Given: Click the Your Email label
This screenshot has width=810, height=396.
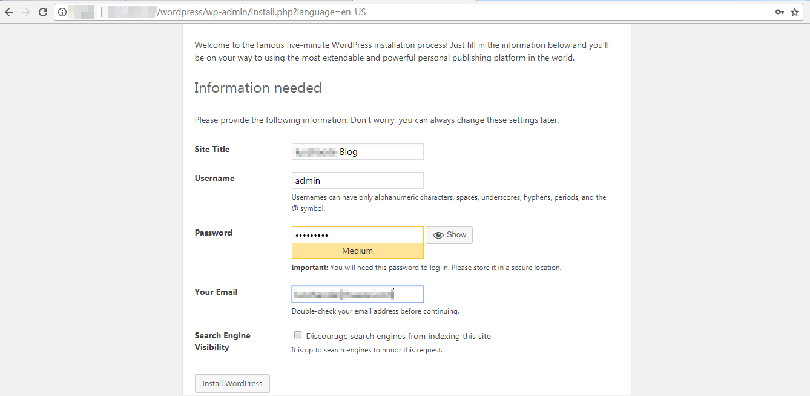Looking at the screenshot, I should click(216, 292).
